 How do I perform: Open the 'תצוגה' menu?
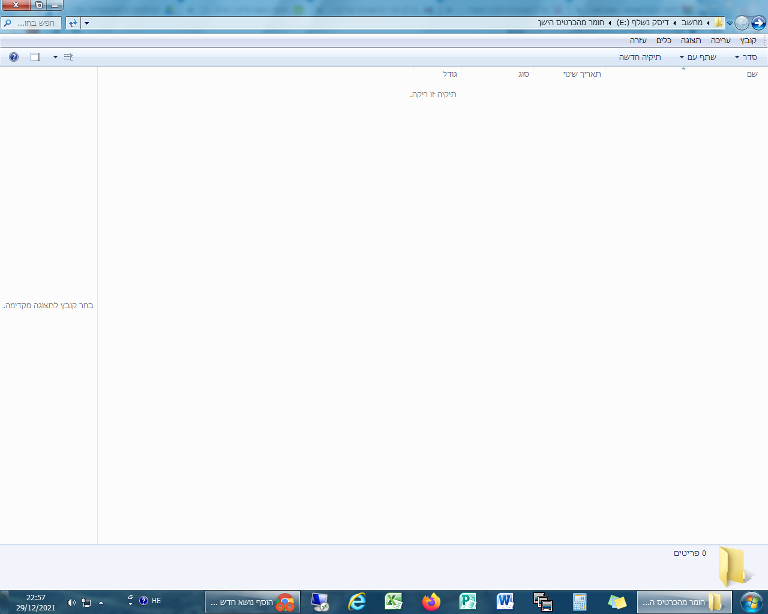[691, 40]
